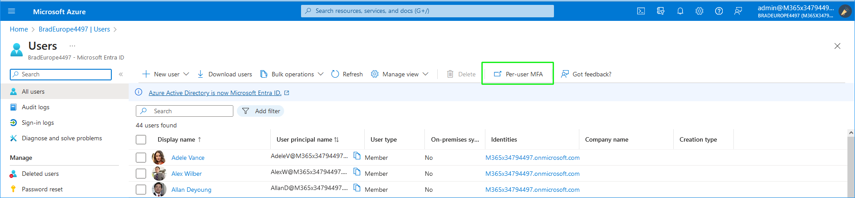This screenshot has height=198, width=855.
Task: Click the info icon in the Entra ID banner
Action: pos(138,92)
